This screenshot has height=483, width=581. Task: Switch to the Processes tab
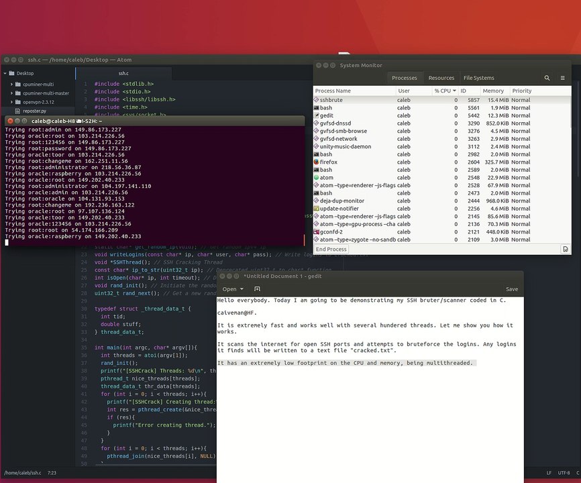coord(405,78)
